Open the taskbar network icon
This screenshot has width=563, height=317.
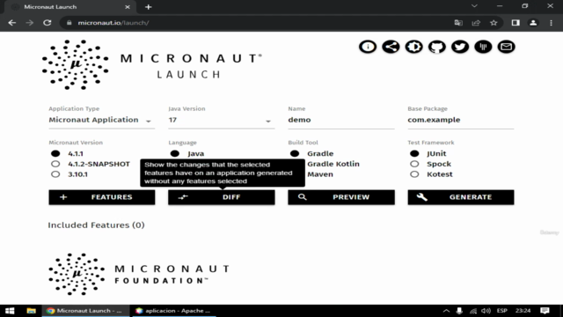[473, 311]
